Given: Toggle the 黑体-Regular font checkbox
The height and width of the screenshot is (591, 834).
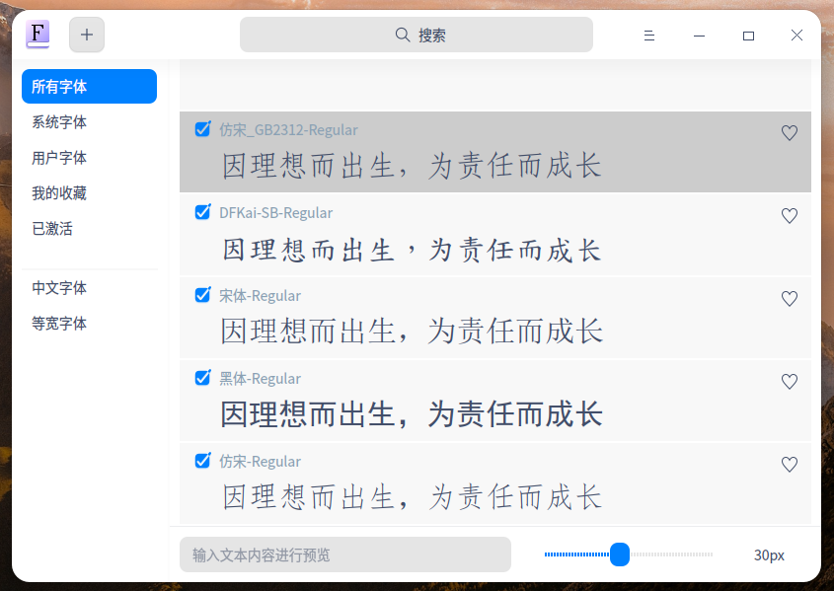Looking at the screenshot, I should [x=202, y=377].
